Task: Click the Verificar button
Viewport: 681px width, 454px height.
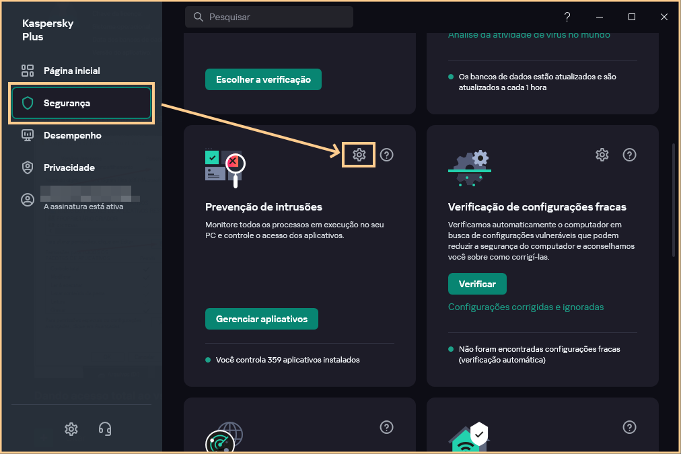Action: tap(477, 284)
